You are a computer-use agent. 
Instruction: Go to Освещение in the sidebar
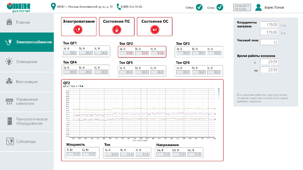[x=27, y=62]
